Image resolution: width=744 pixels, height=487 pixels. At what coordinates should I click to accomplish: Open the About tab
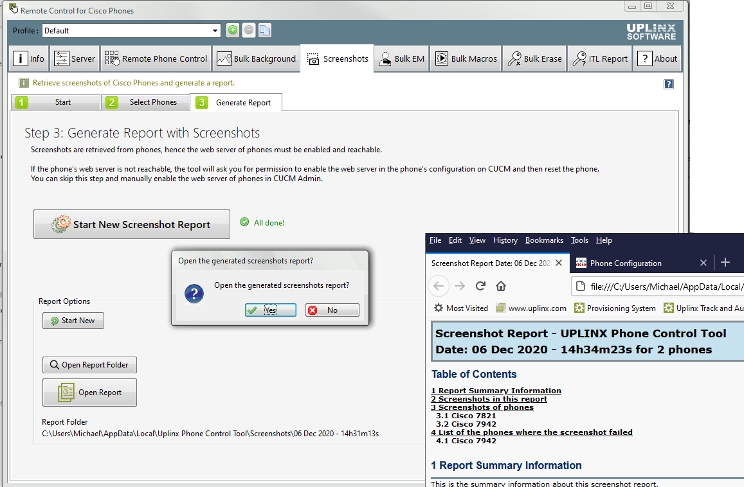pyautogui.click(x=658, y=59)
